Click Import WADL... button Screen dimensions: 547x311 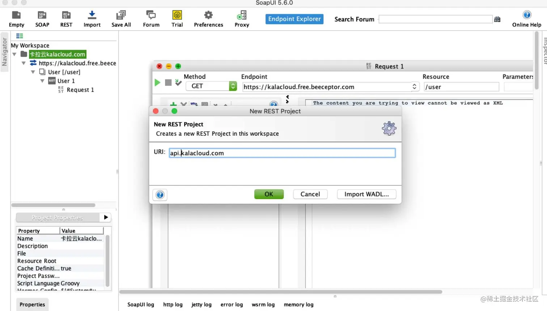pyautogui.click(x=366, y=194)
